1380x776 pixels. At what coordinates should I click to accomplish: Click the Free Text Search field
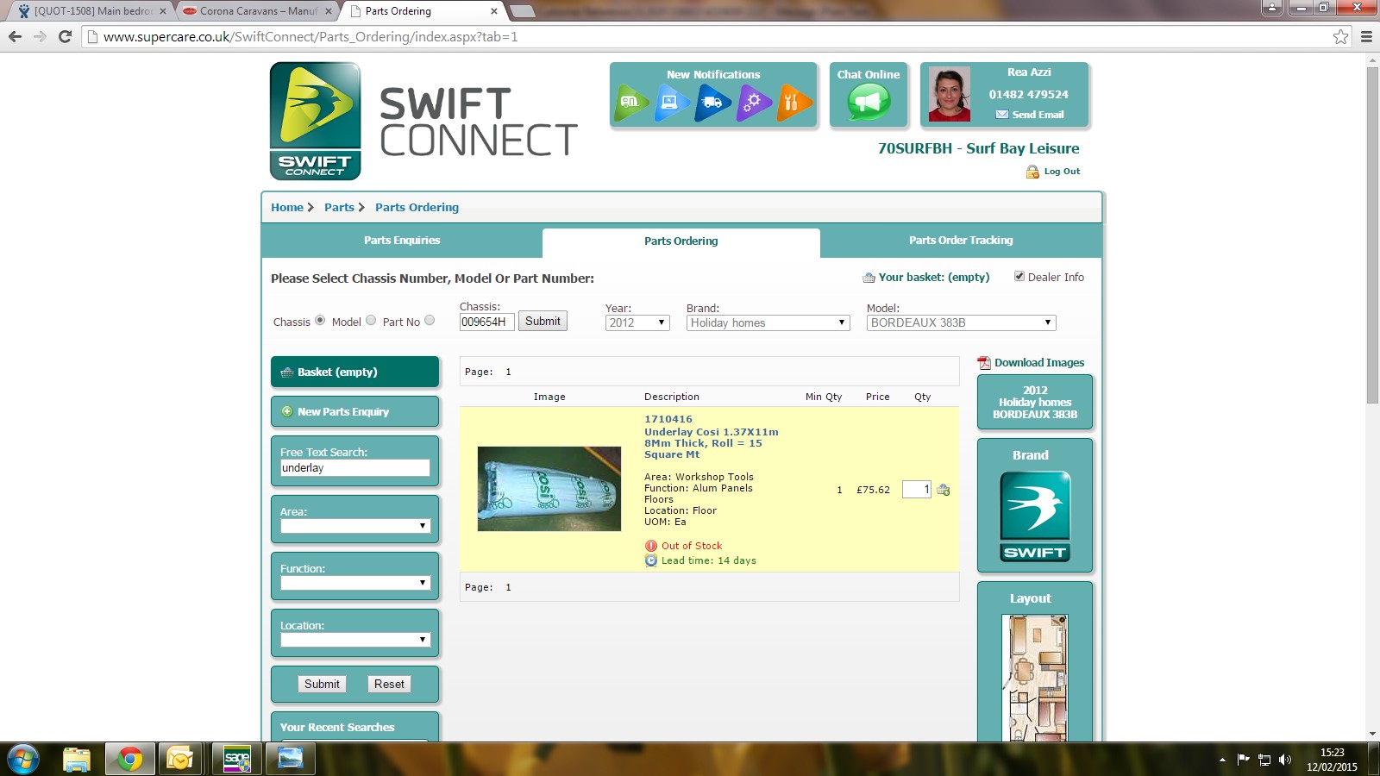354,468
